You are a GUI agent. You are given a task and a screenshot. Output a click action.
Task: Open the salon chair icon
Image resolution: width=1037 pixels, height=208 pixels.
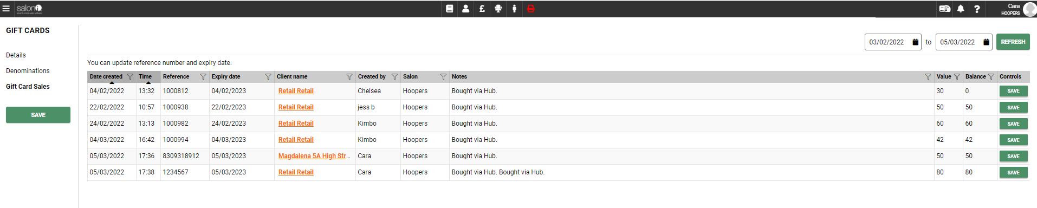tap(498, 9)
